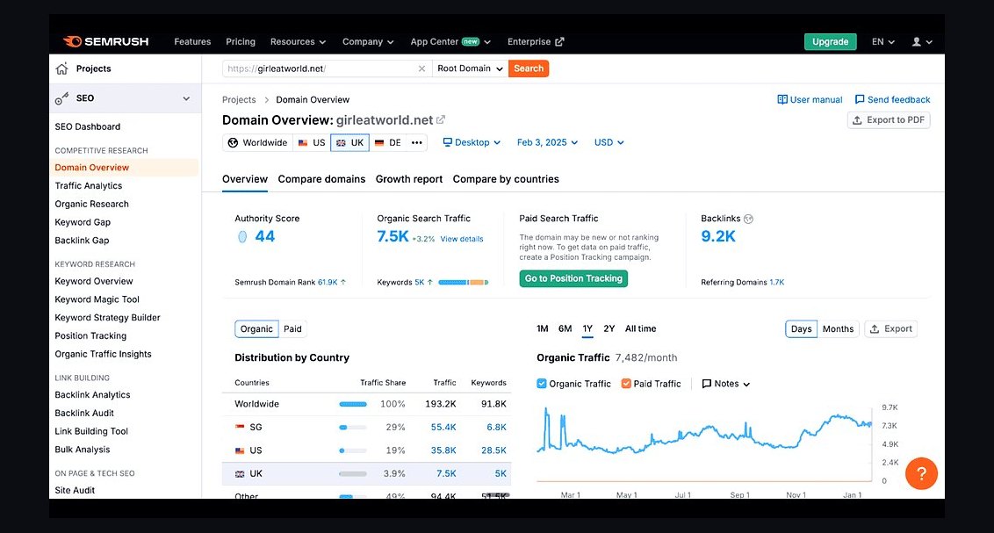The image size is (994, 533).
Task: Click the Projects breadcrumb link
Action: 239,99
